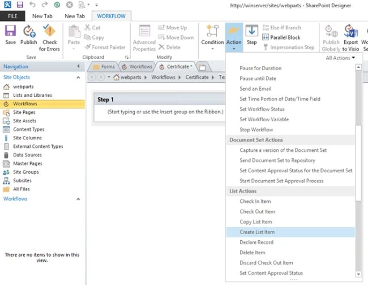Screen dimensions: 368x285
Task: Open the Paste options arrow
Action: 74,49
